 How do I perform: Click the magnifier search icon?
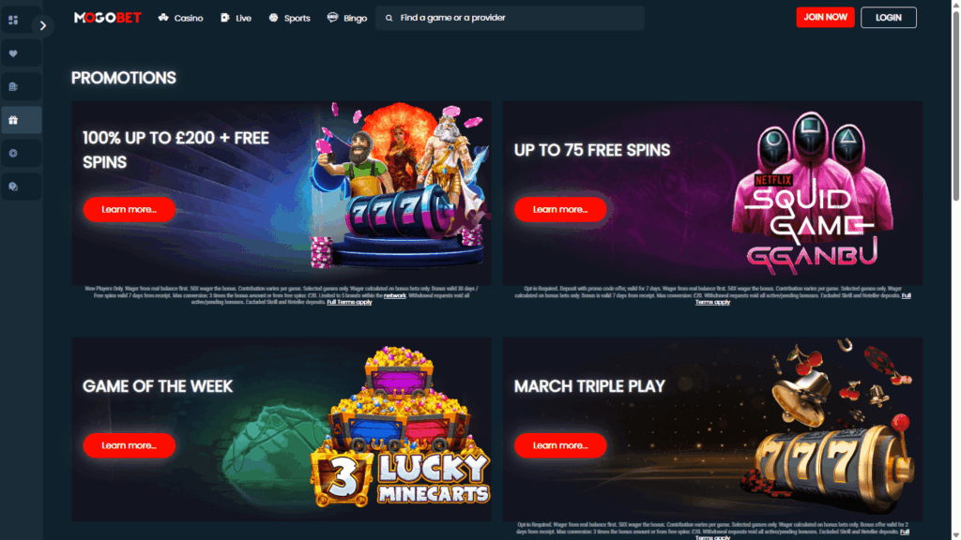(x=389, y=19)
